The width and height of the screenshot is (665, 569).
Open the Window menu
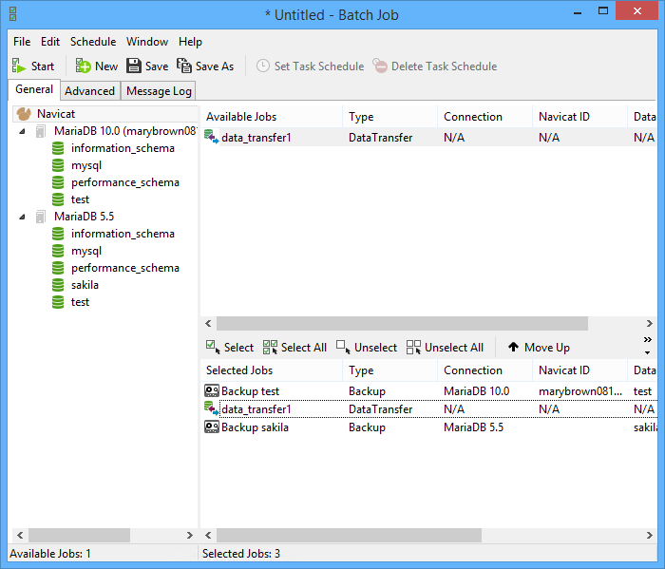[x=147, y=42]
